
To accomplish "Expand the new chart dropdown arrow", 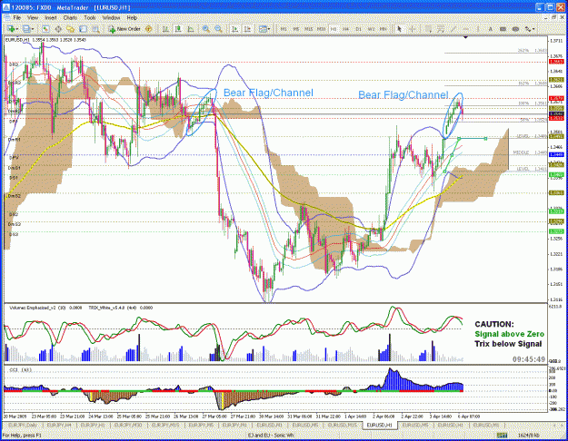I will [x=17, y=29].
